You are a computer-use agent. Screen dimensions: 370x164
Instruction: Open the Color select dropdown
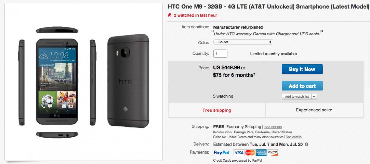coord(243,42)
